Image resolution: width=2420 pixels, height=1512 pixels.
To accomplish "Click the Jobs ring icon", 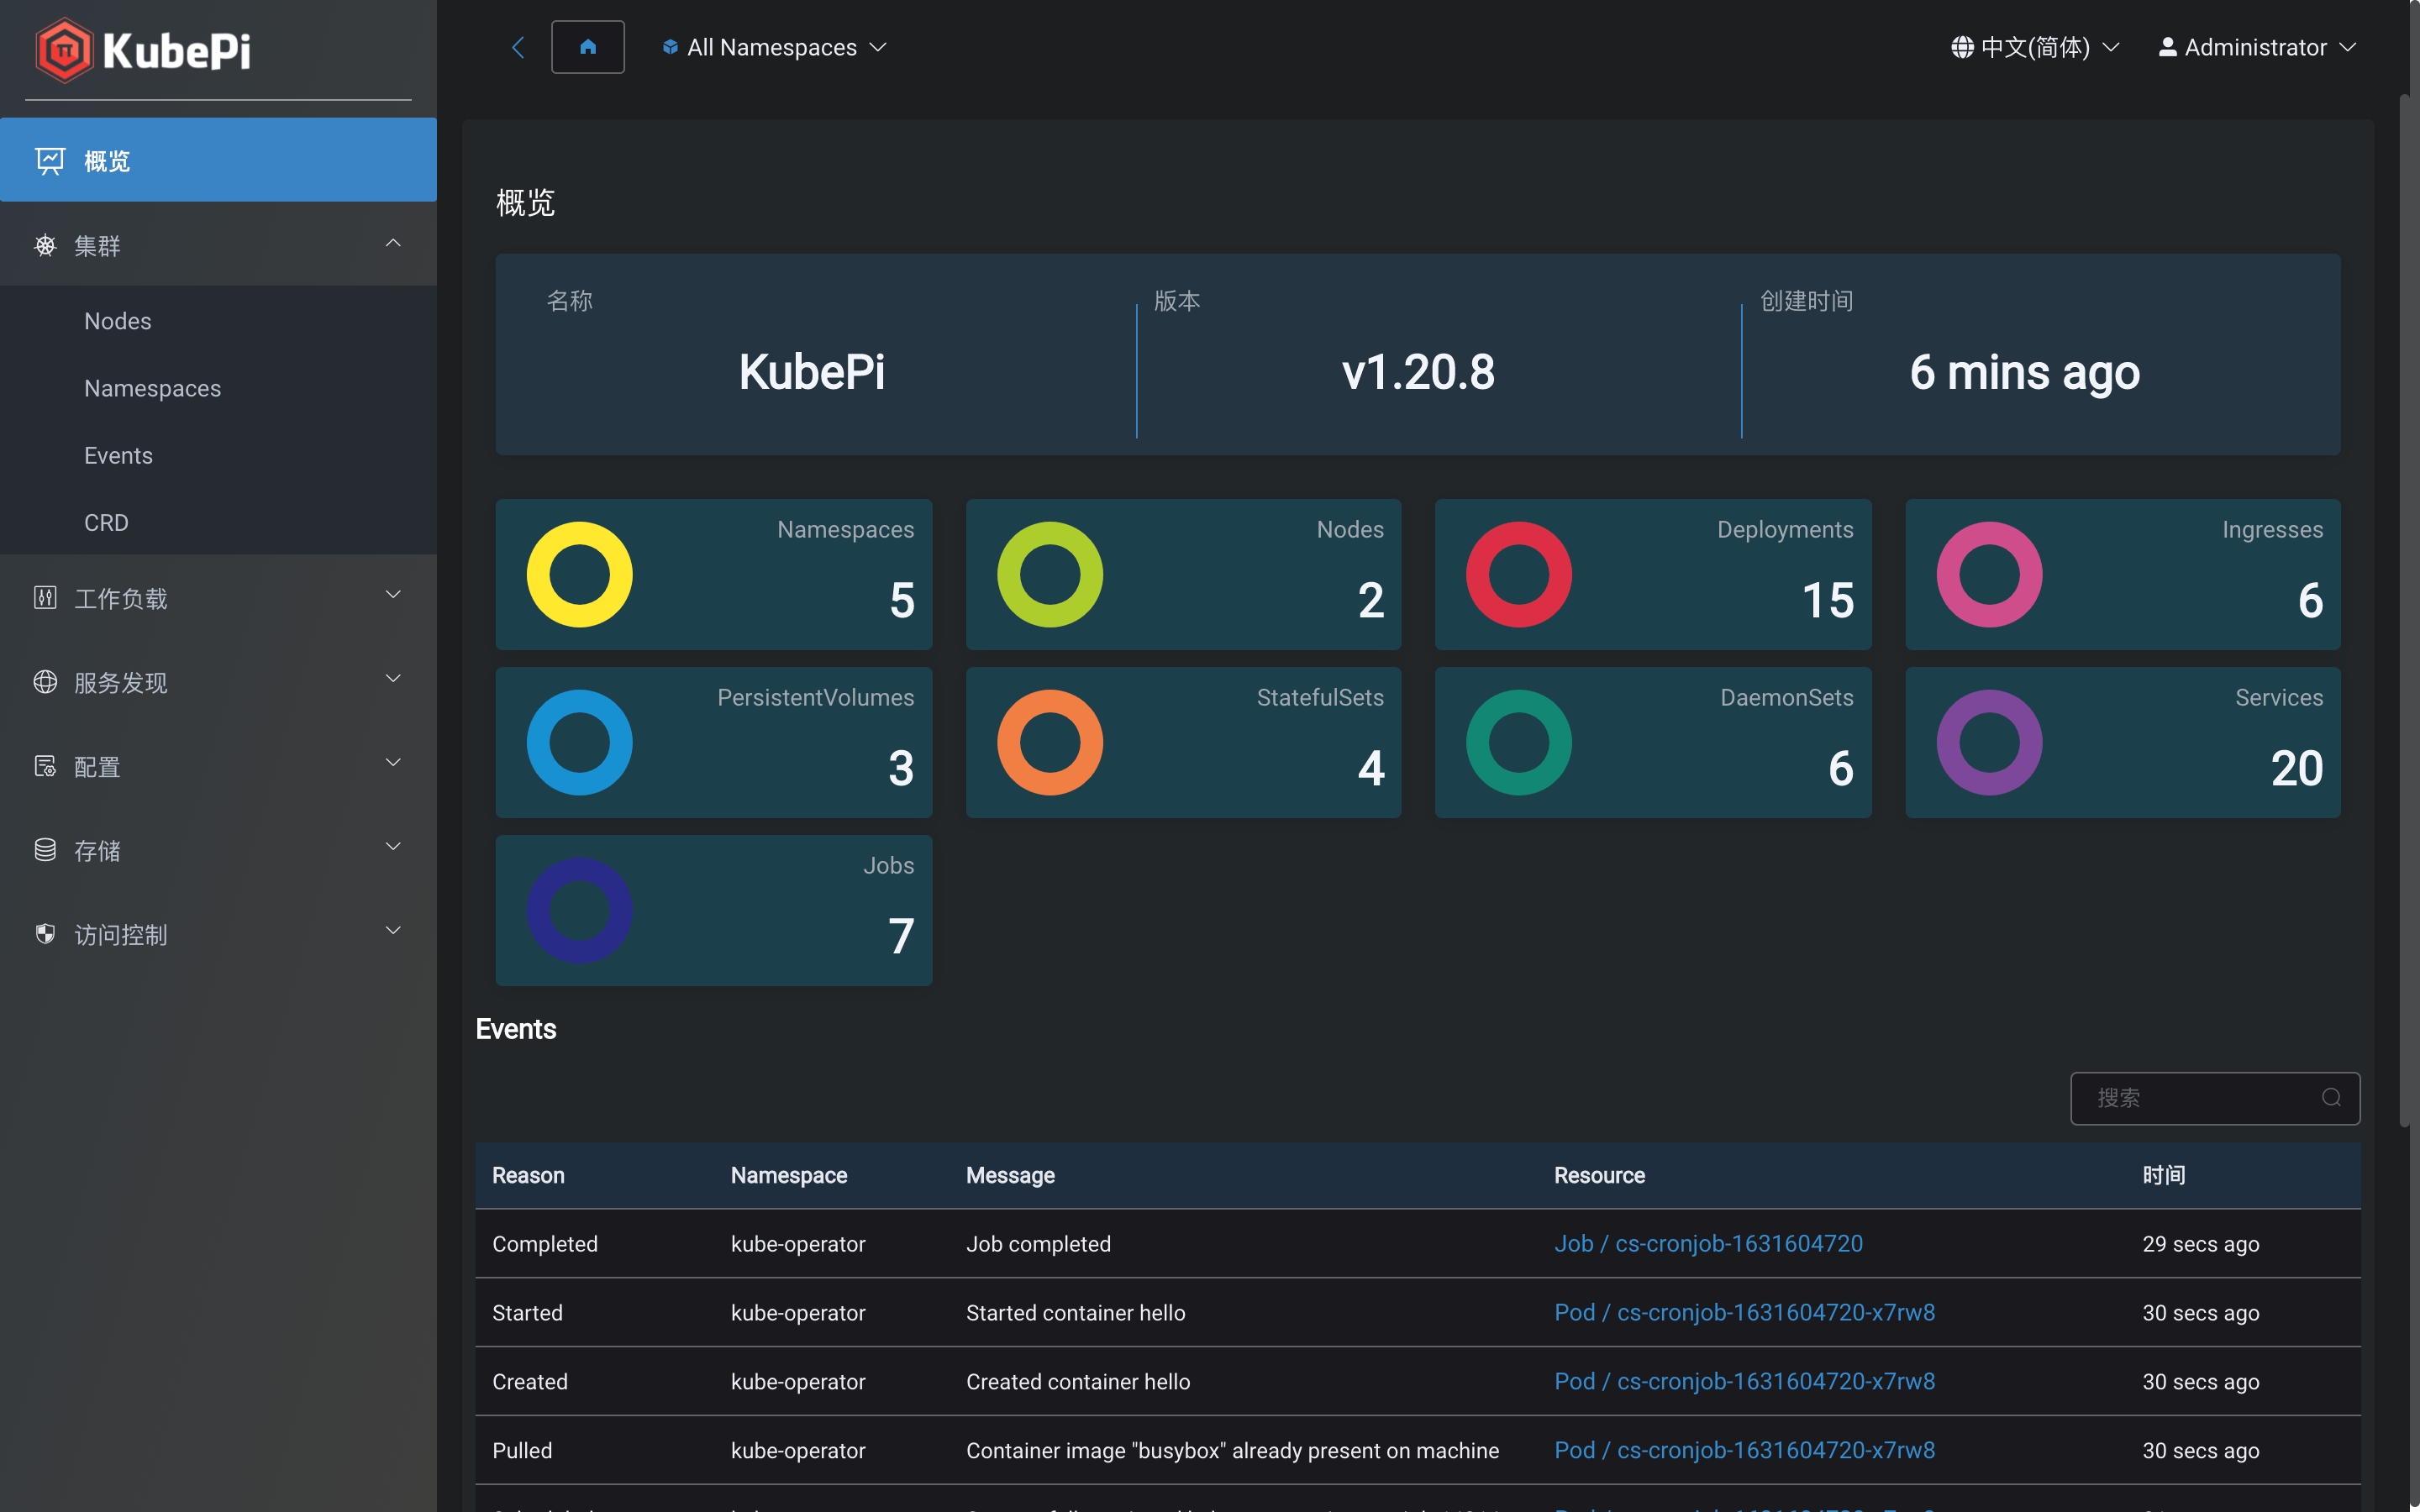I will (580, 907).
